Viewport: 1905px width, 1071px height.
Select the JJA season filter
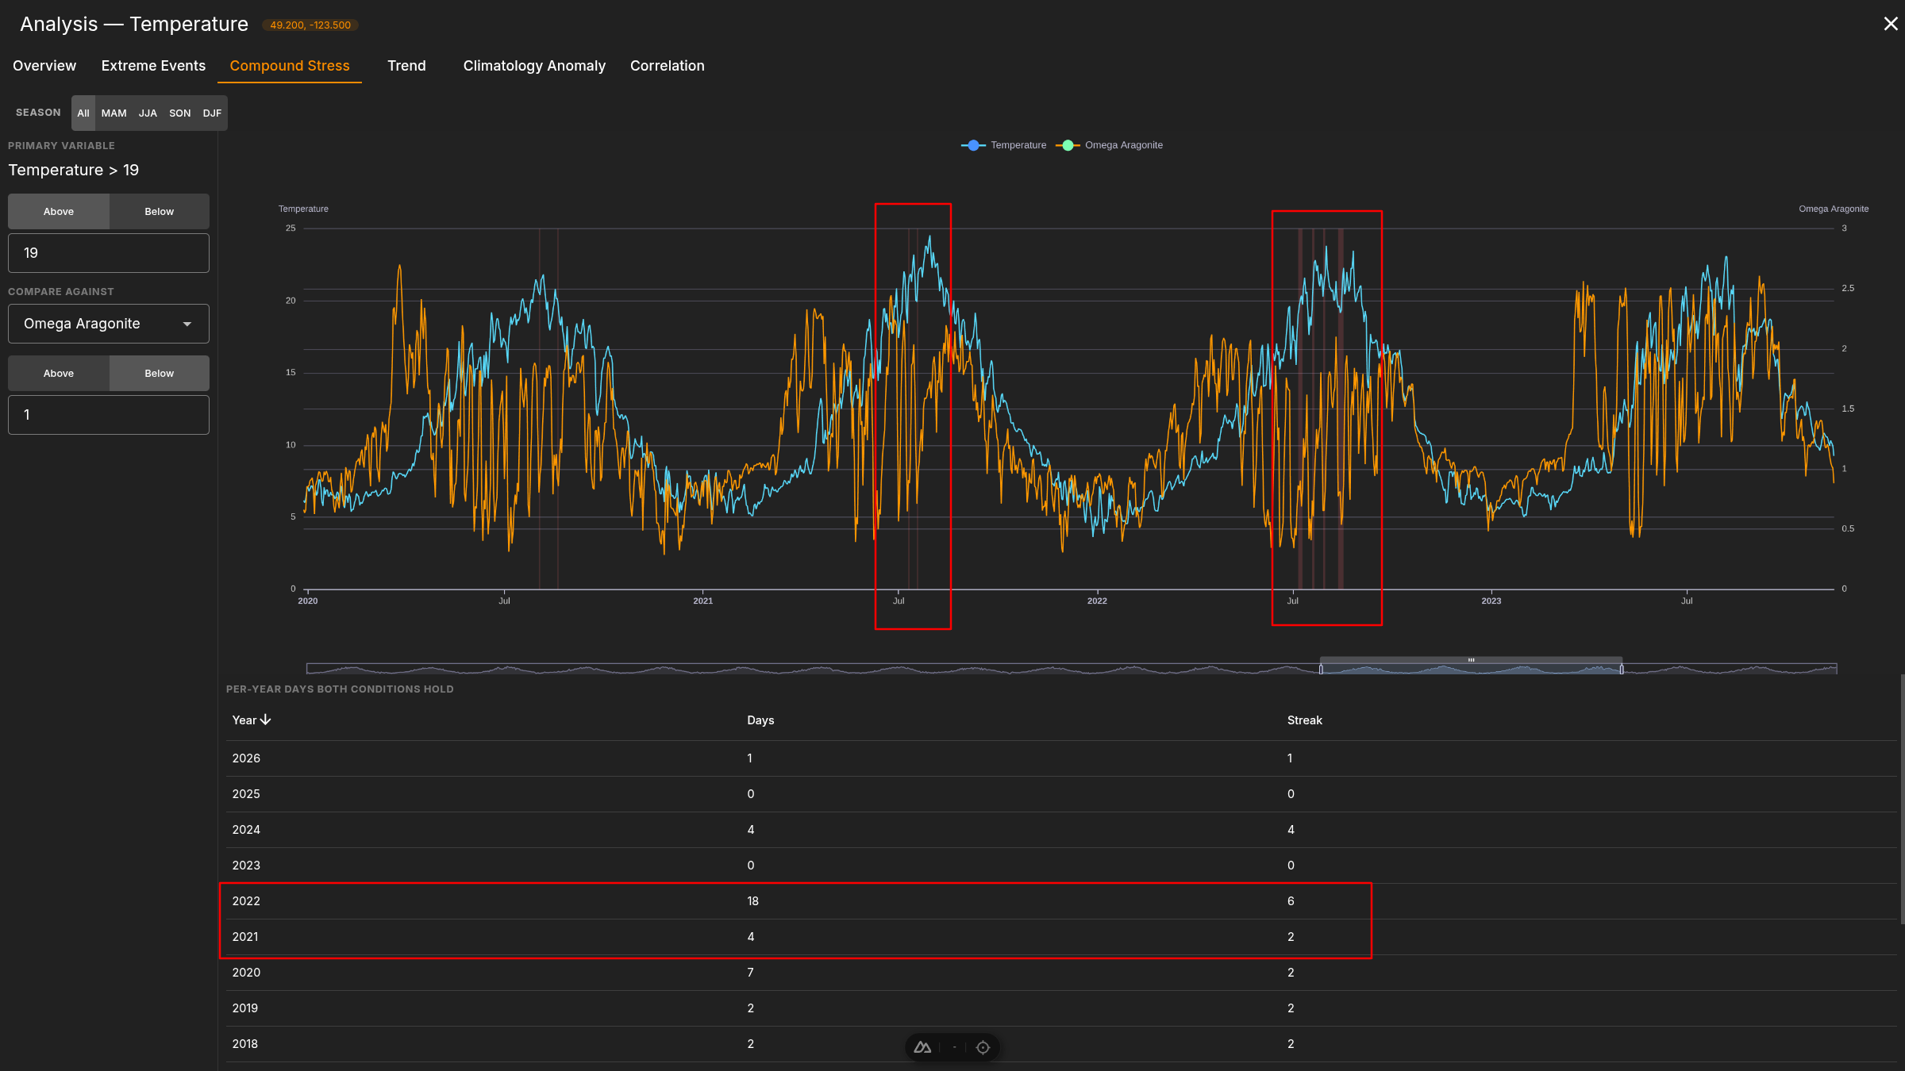point(148,113)
